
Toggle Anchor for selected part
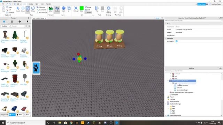pos(88,12)
